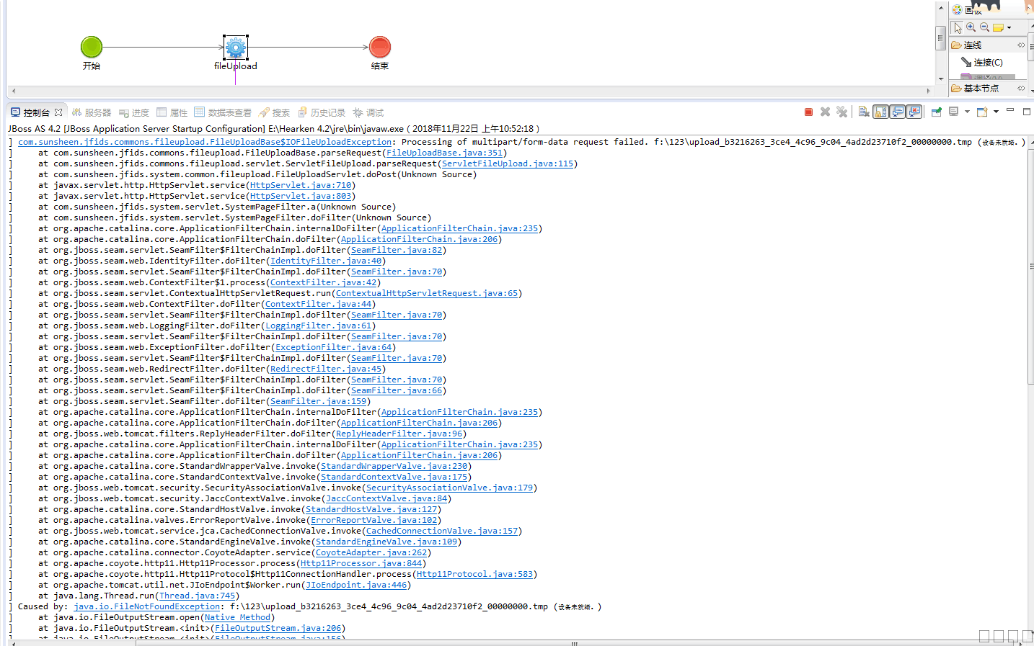Switch to the 搜索 search tab
Screen dimensions: 1034x646
pos(274,112)
